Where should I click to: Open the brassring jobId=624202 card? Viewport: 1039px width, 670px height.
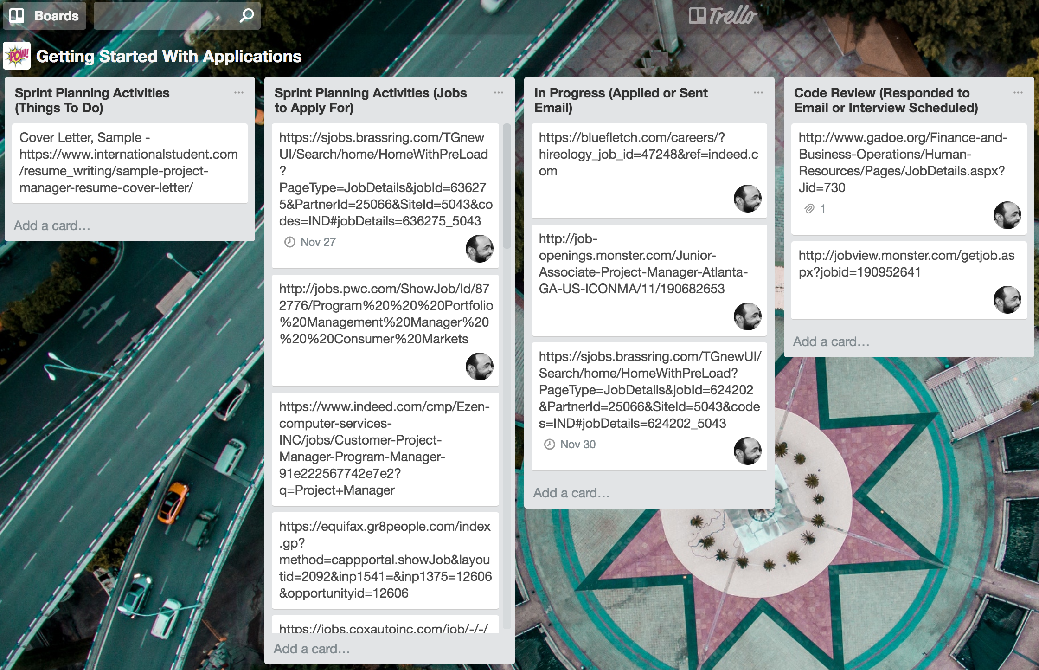point(649,406)
